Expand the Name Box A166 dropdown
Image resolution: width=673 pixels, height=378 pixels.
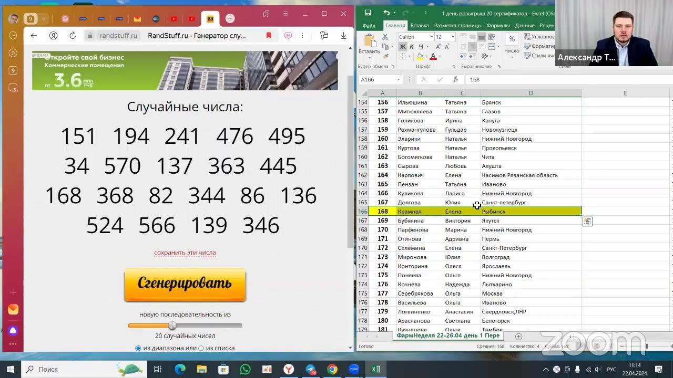(x=399, y=80)
